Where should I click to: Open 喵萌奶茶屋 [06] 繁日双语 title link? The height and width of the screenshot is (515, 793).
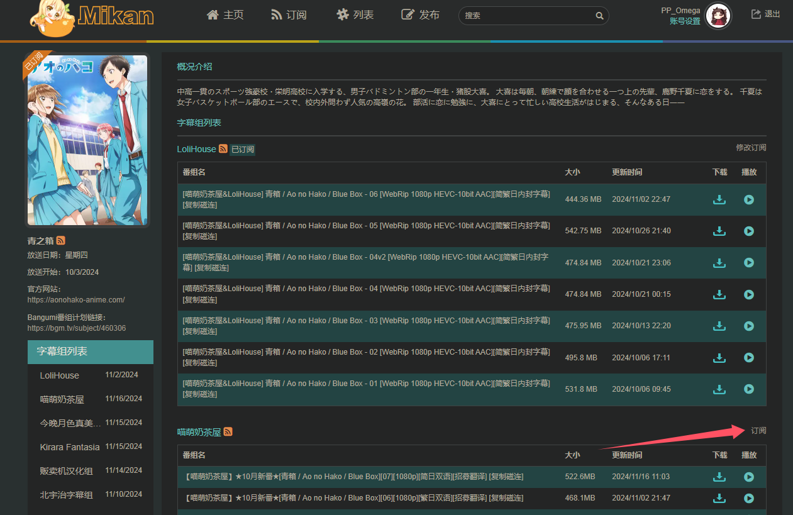coord(336,498)
